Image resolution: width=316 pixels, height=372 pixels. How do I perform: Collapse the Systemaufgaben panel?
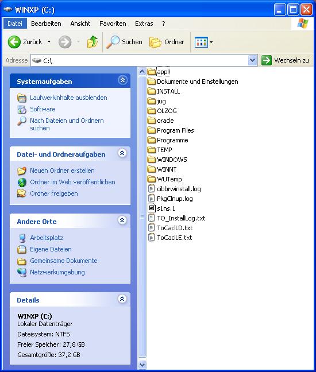coord(122,80)
